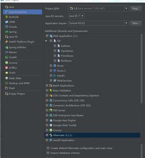
Task: Select the Android project type icon
Action: pos(7,17)
